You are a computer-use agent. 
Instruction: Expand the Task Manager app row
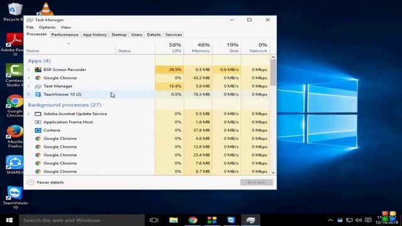pyautogui.click(x=29, y=86)
